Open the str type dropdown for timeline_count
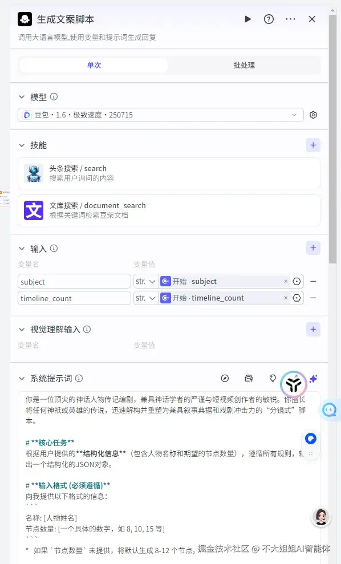This screenshot has height=564, width=341. [x=145, y=298]
